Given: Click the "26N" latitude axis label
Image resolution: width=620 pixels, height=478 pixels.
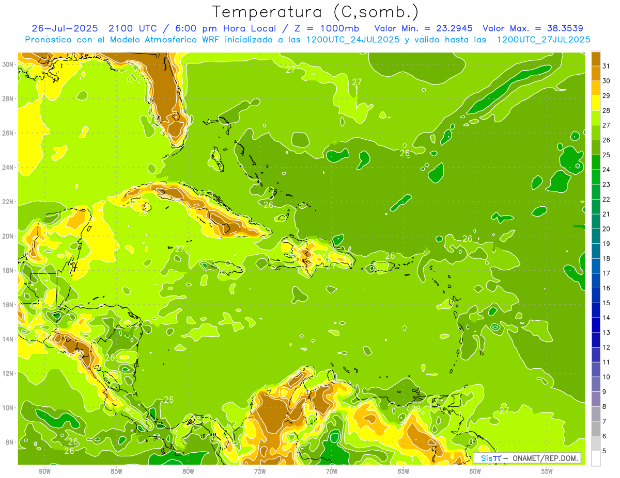Looking at the screenshot, I should coord(8,133).
